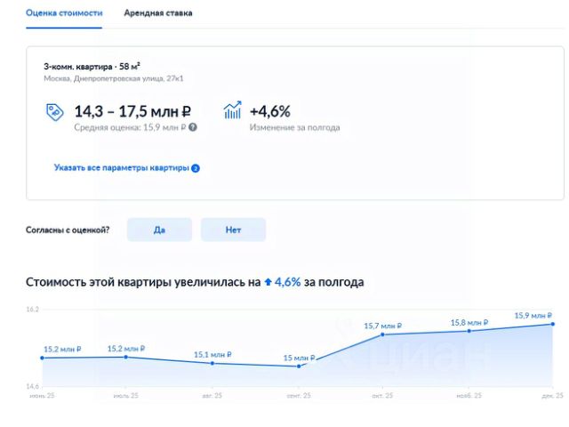This screenshot has height=427, width=569.
Task: Select the дек. 25 point 15,9 млн
Action: (x=553, y=324)
